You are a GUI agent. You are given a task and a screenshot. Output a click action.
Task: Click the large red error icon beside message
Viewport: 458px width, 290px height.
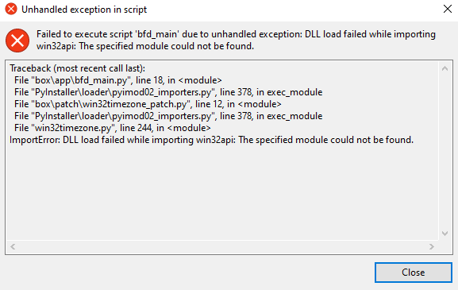pos(17,41)
